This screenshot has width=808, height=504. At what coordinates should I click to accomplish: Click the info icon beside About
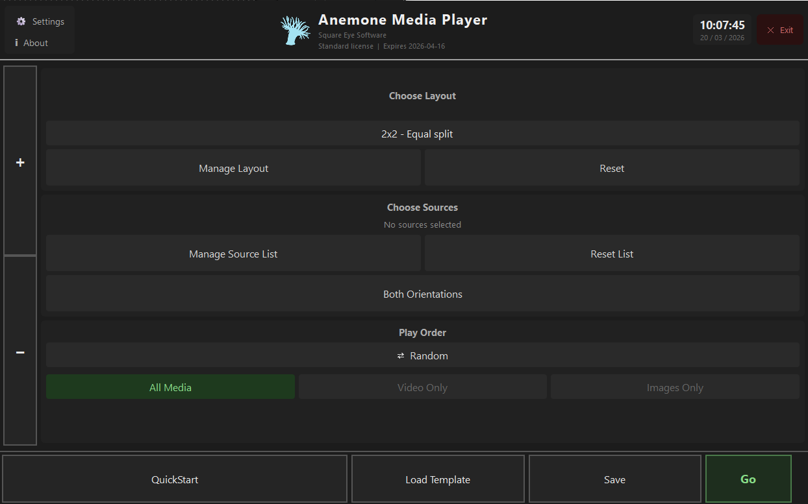point(16,43)
